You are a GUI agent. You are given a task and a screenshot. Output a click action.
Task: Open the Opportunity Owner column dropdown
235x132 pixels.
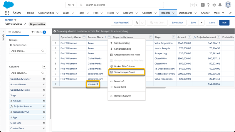(x=84, y=37)
